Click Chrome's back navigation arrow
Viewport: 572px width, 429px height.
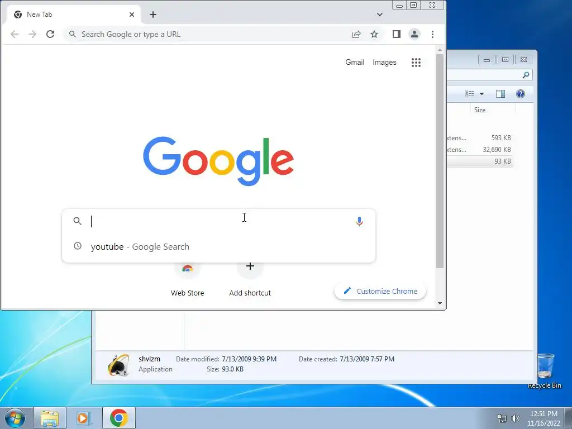(15, 34)
